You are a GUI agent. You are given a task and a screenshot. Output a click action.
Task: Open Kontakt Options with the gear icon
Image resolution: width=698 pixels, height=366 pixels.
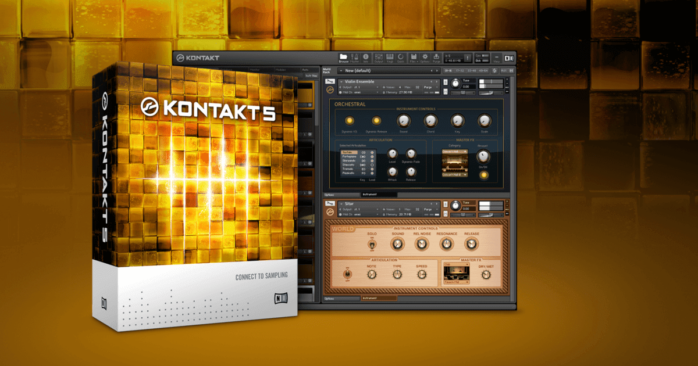425,58
